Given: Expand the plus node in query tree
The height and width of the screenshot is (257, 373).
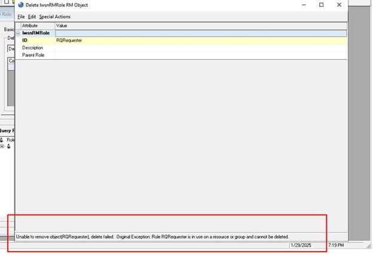Looking at the screenshot, I should (x=2, y=146).
